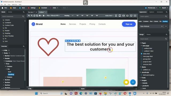
Task: Collapse the Header node in Overview
Action: 3,58
